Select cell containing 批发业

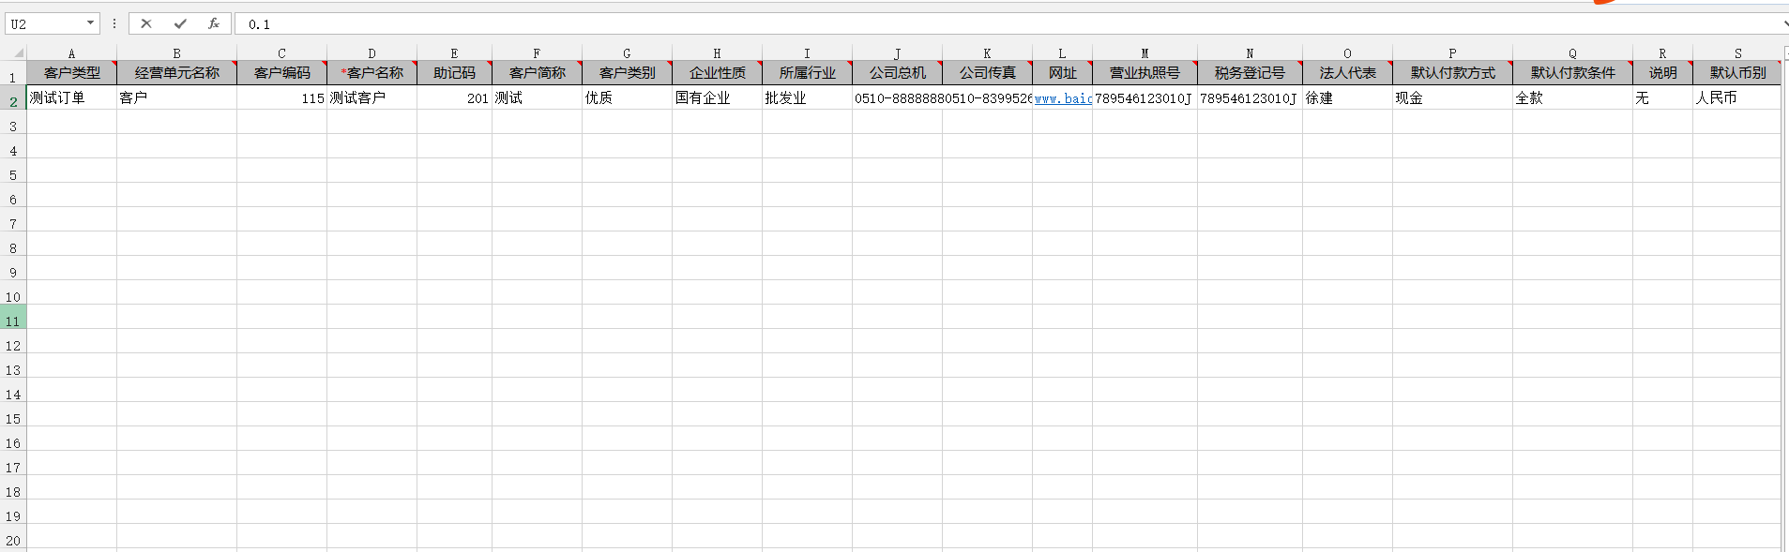807,97
